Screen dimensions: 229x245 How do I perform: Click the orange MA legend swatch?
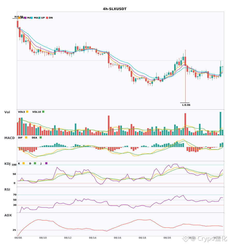point(19,18)
